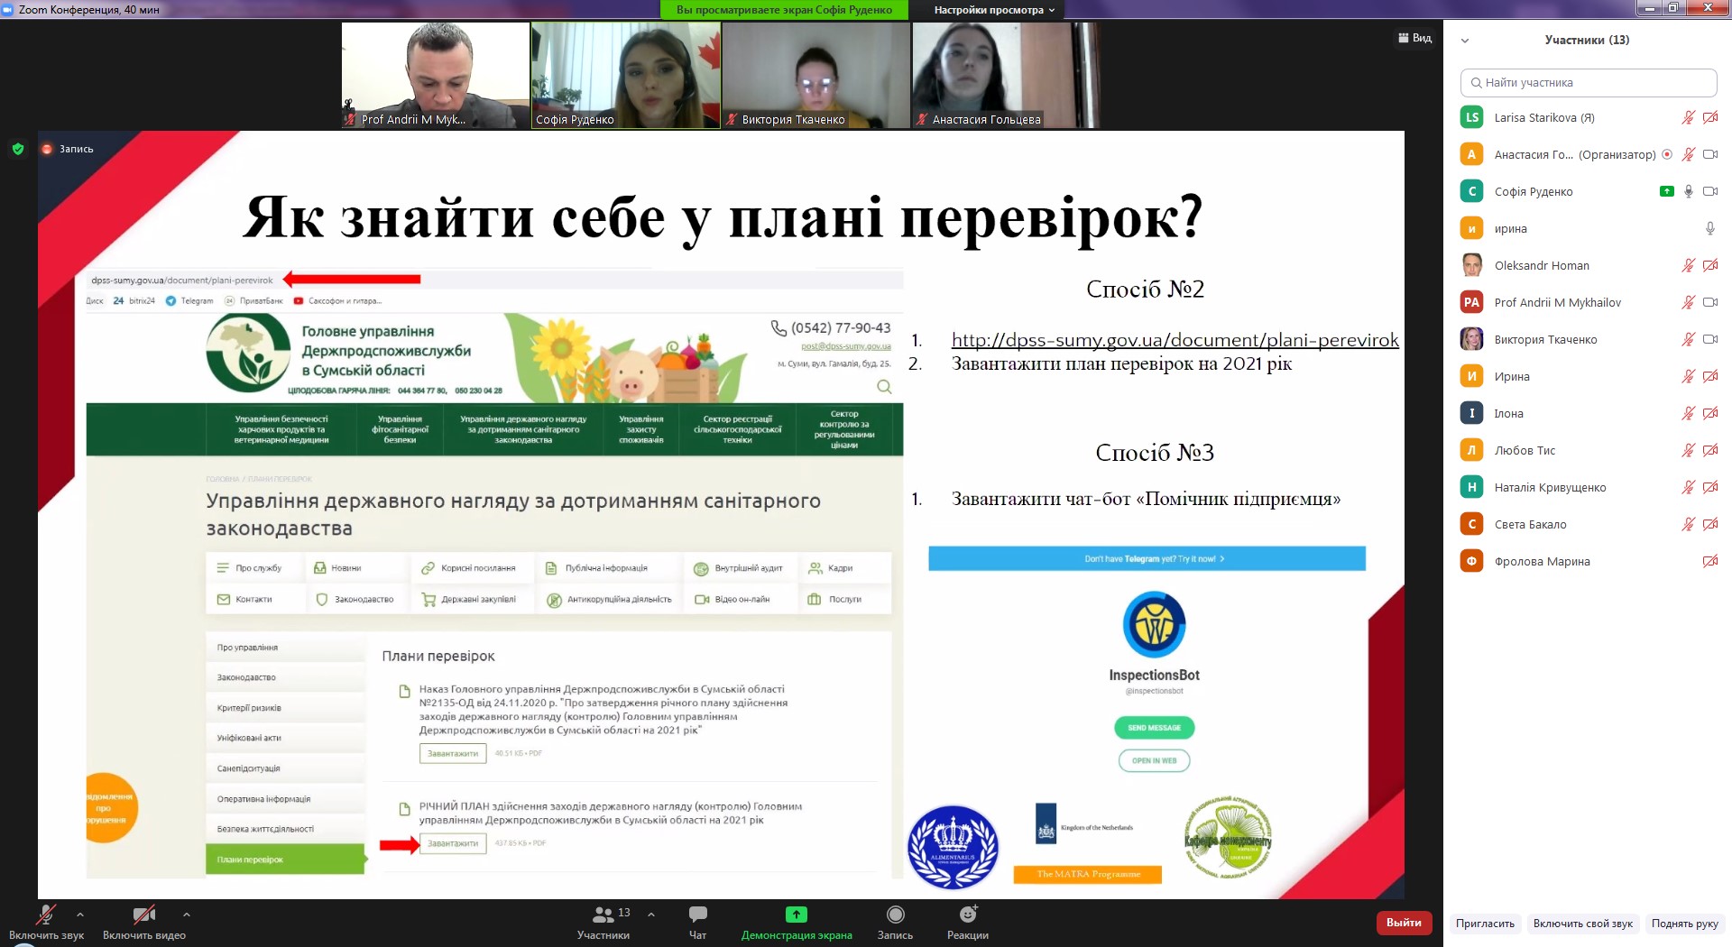The height and width of the screenshot is (947, 1732).
Task: Click the green encryption shield icon
Action: (x=18, y=149)
